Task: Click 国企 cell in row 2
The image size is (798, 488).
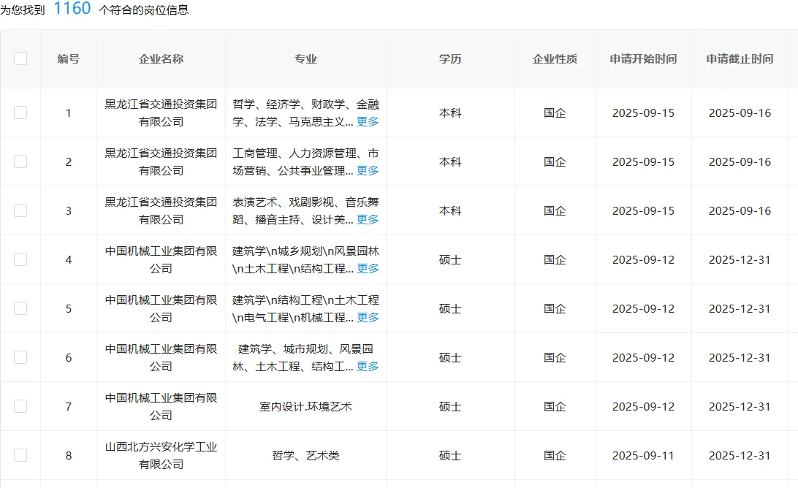Action: [x=555, y=161]
